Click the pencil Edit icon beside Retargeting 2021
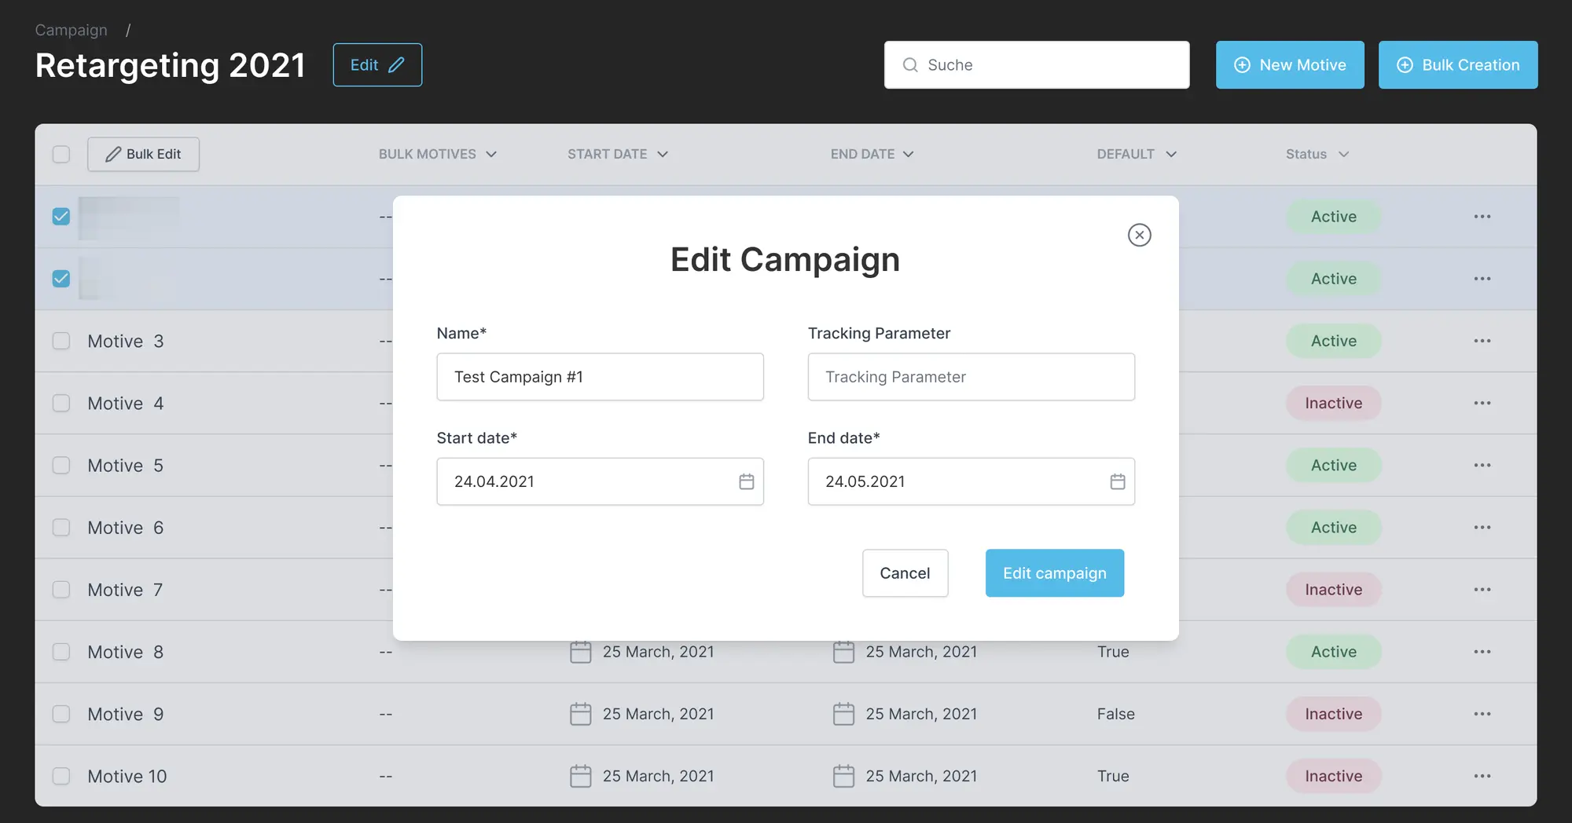 (x=396, y=64)
